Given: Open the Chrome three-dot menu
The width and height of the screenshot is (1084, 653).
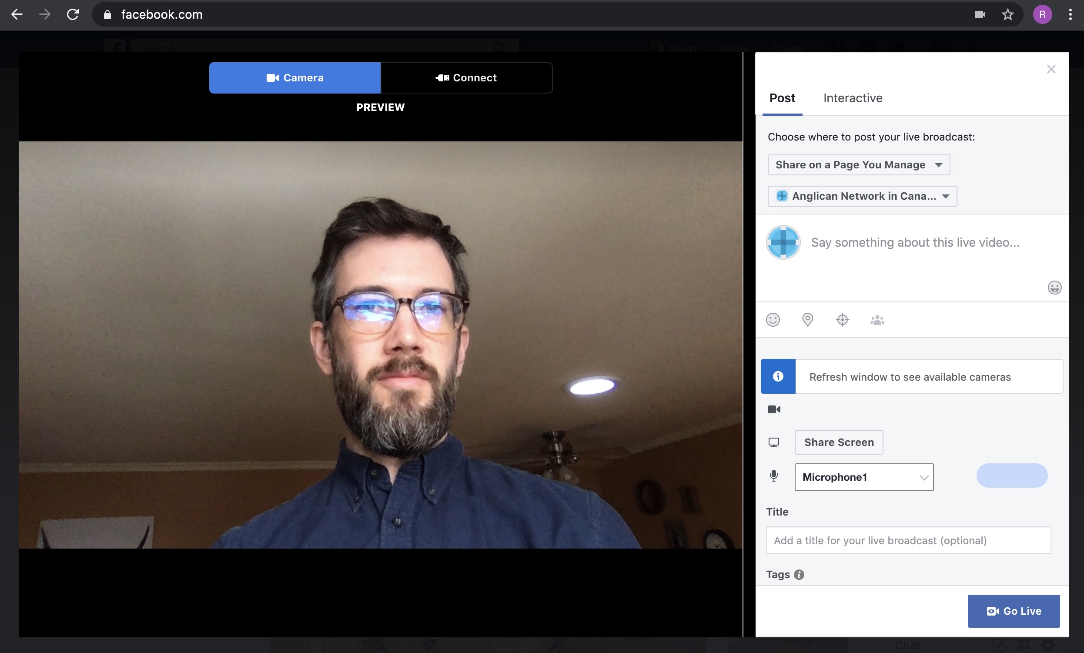Looking at the screenshot, I should 1070,14.
